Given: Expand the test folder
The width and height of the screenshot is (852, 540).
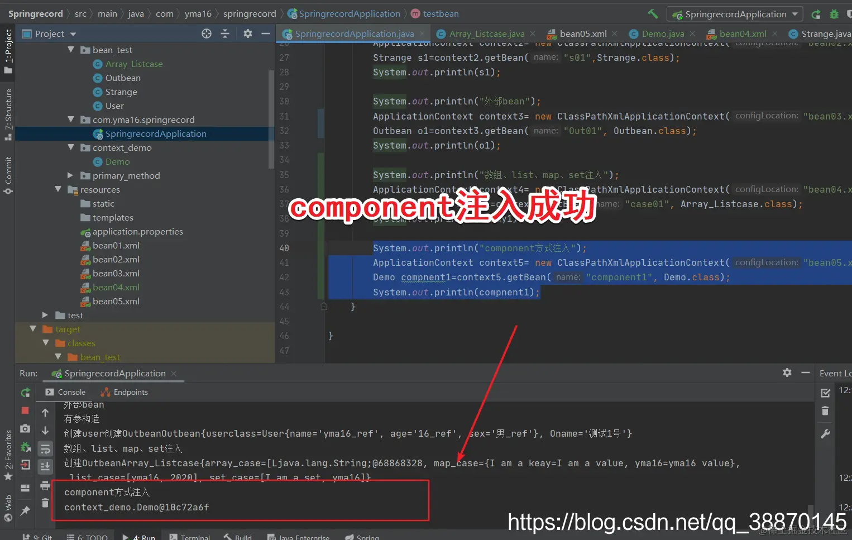Looking at the screenshot, I should pos(45,315).
